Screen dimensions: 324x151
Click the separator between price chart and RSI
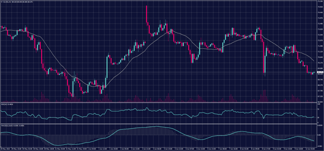[x=158, y=102]
